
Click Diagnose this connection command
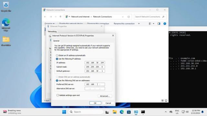[98, 24]
